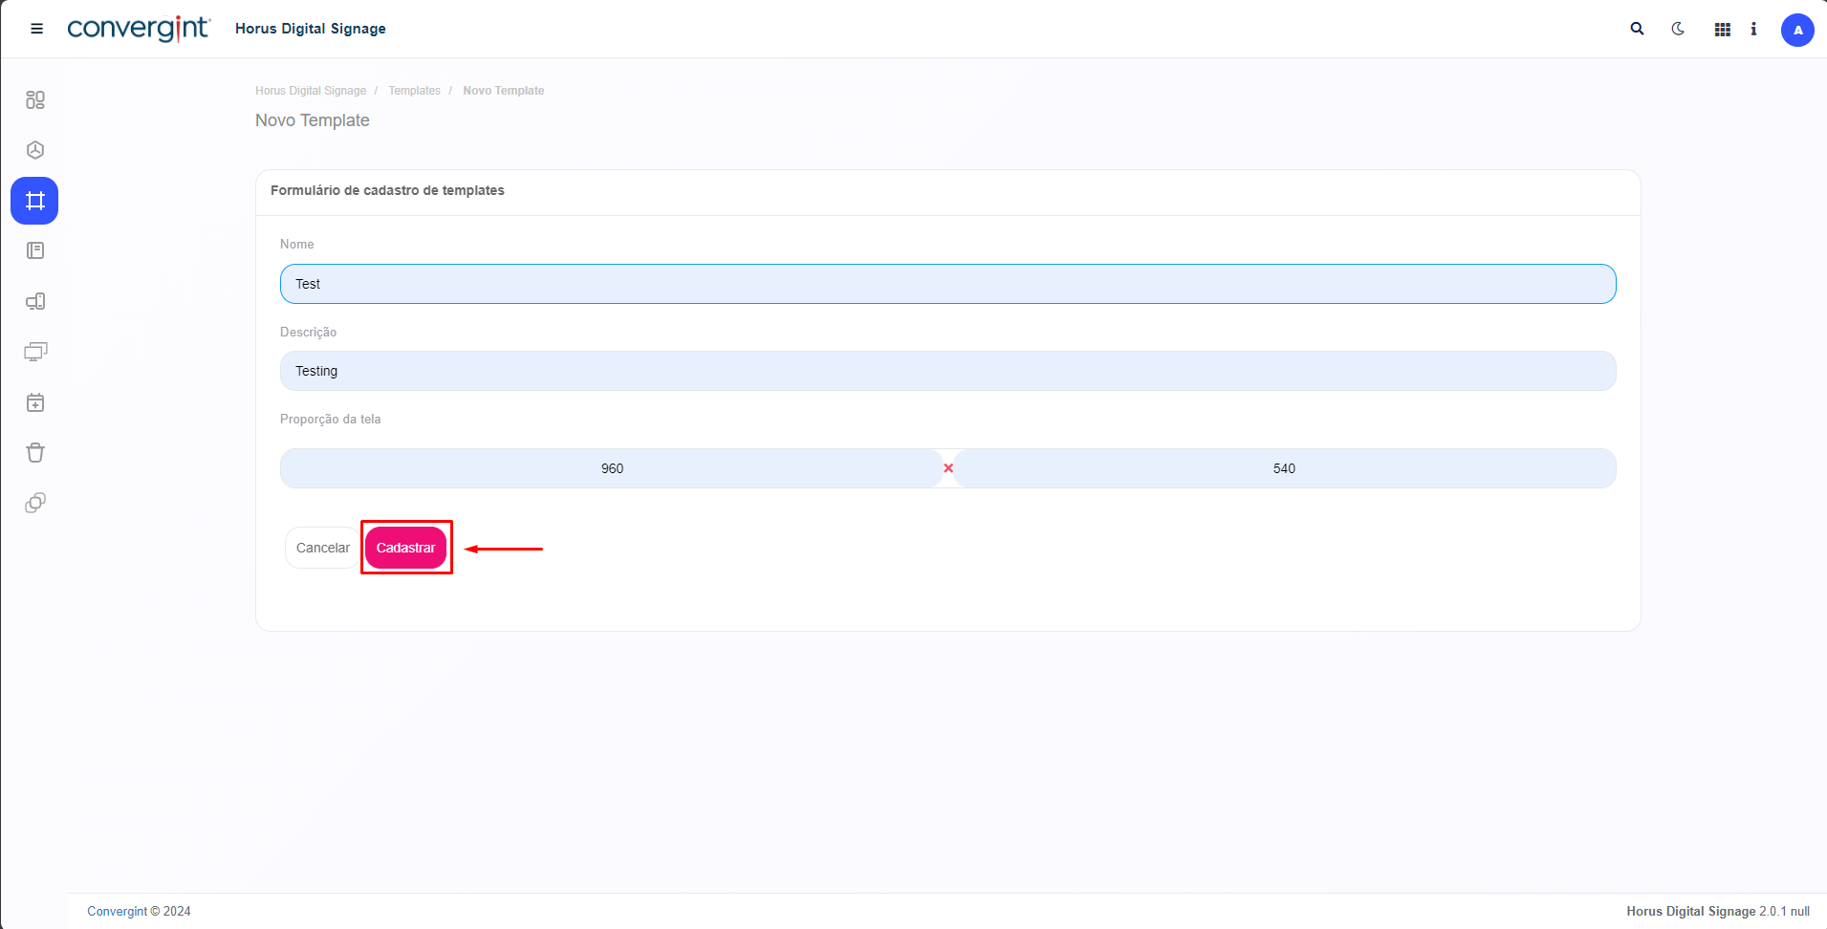The height and width of the screenshot is (929, 1827).
Task: Select the active templates frame icon
Action: coord(35,201)
